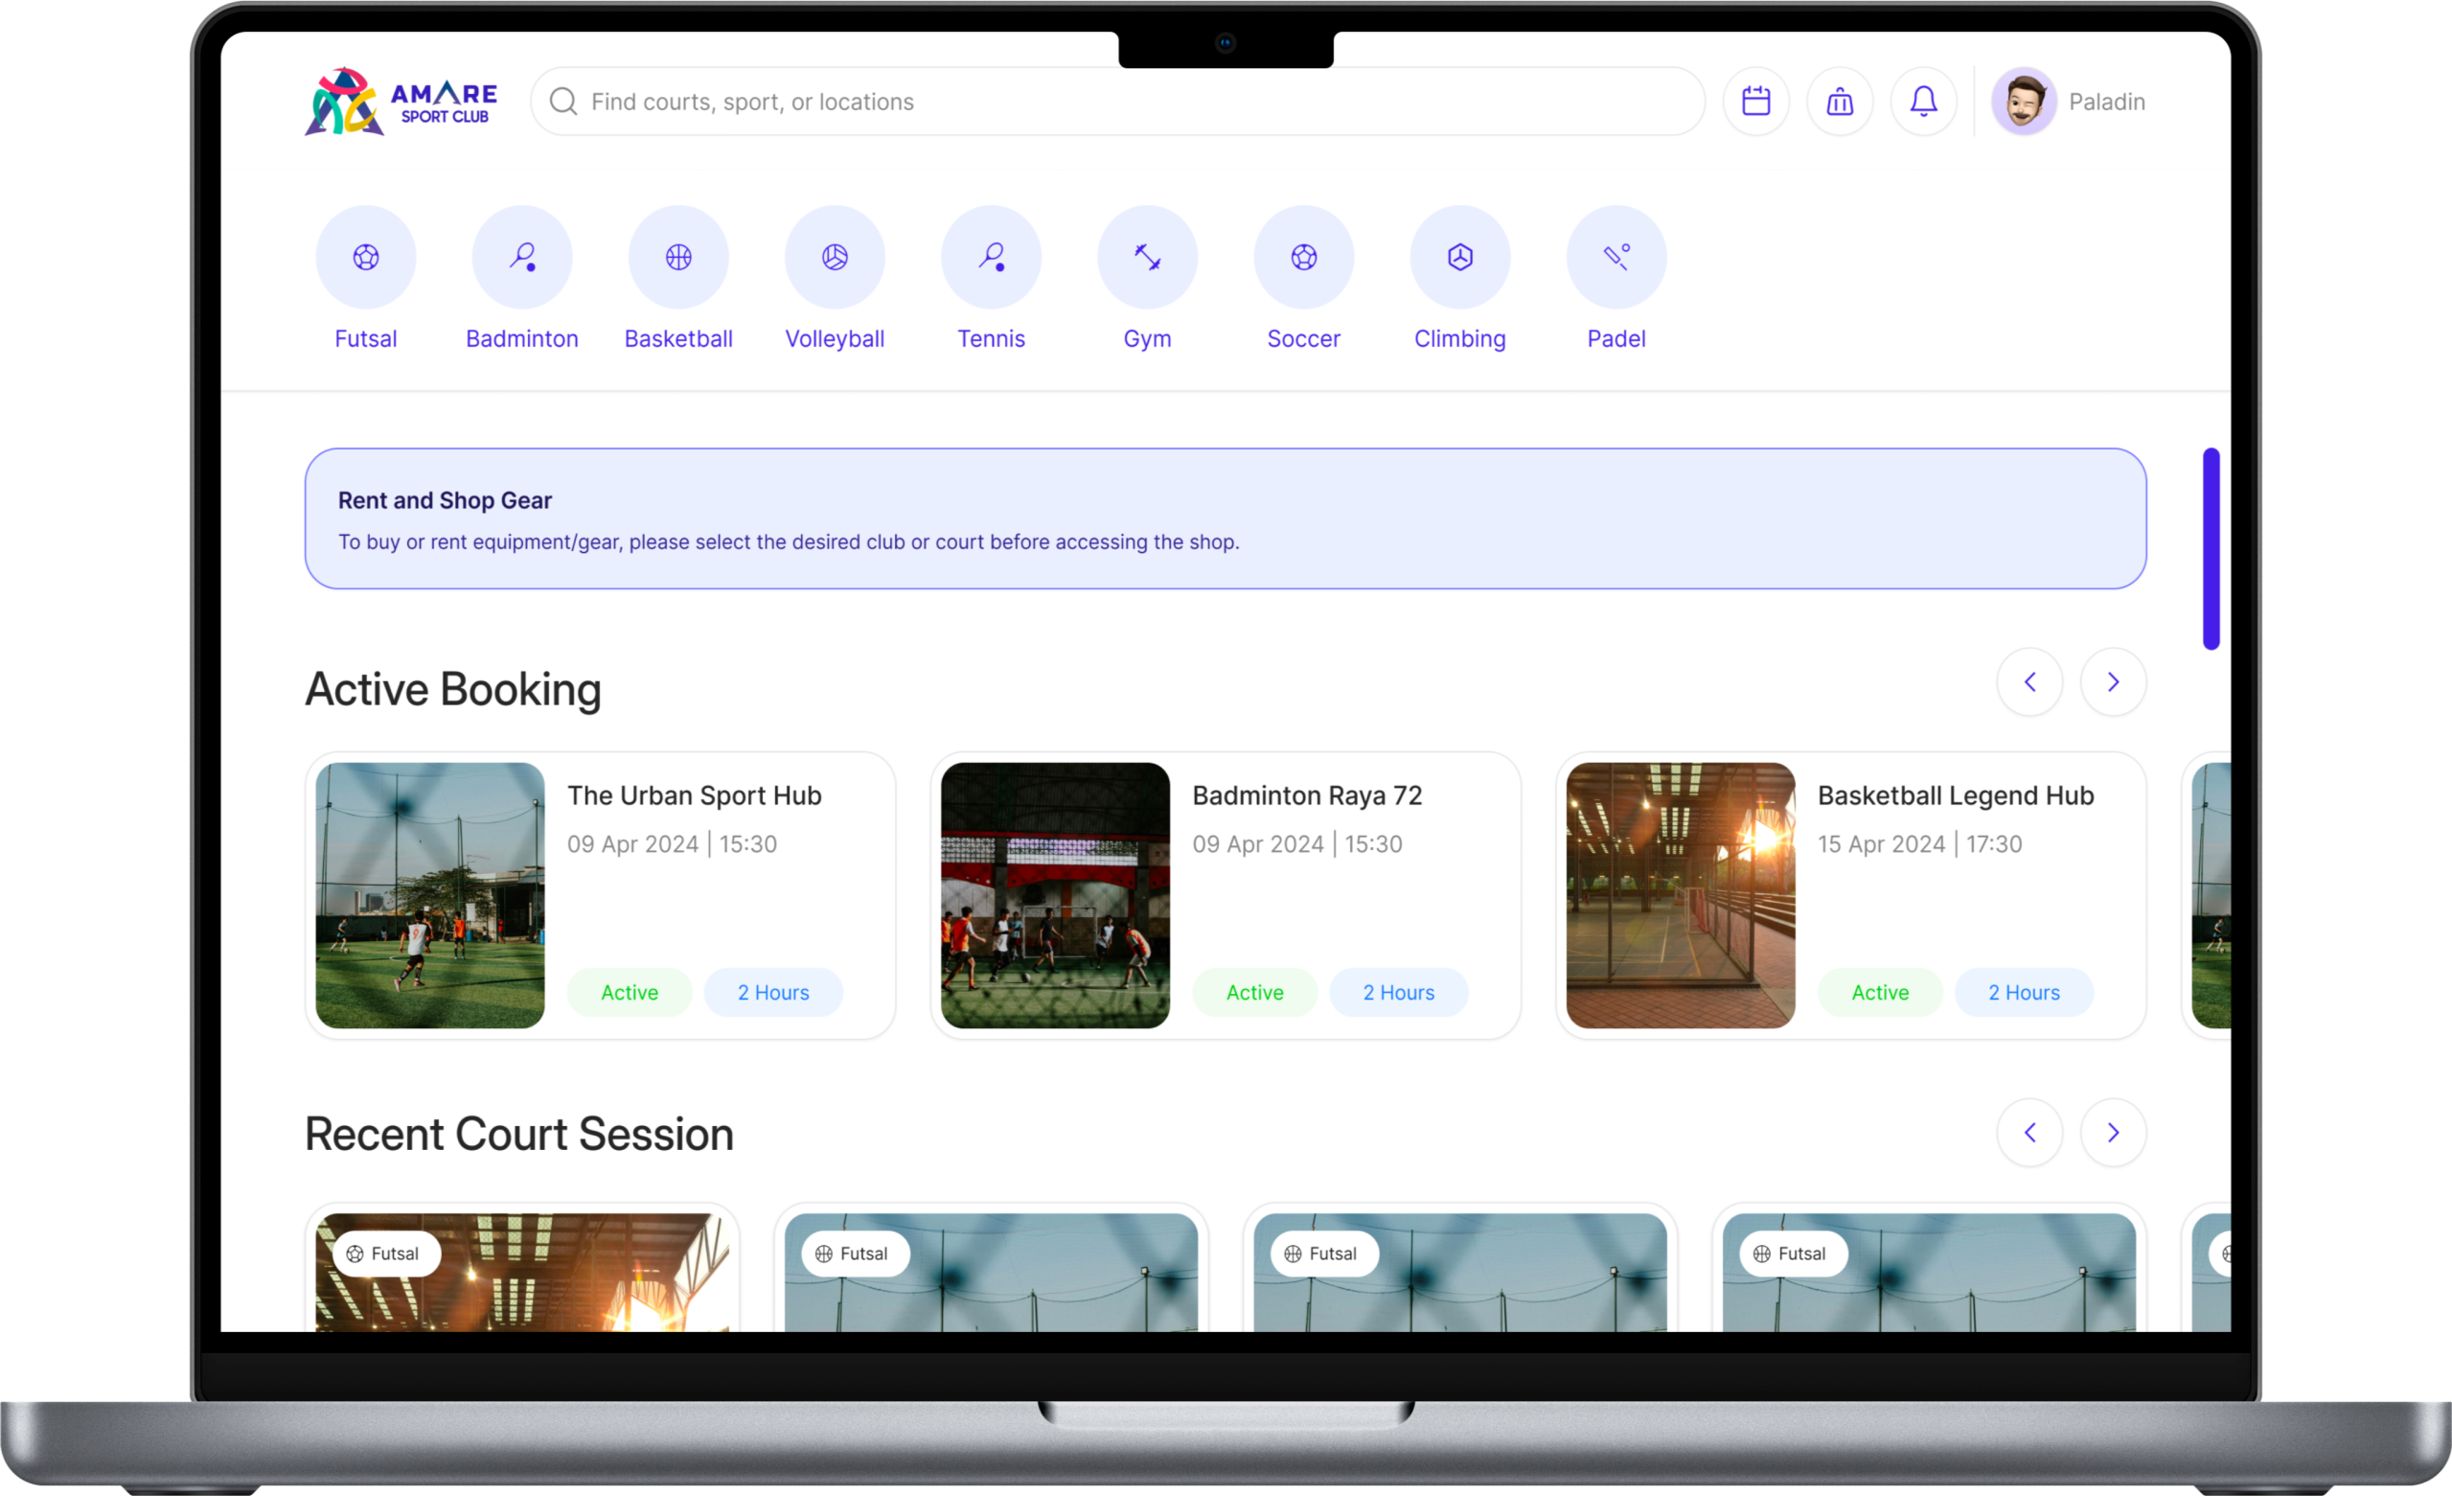Click the Amare Sport Club logo
This screenshot has width=2452, height=1496.
(401, 102)
